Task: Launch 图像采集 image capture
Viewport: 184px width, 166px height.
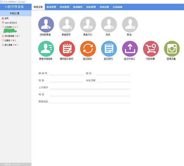Action: (172, 49)
